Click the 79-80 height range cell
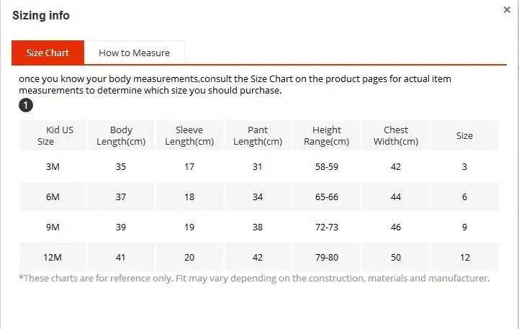The image size is (519, 329). [327, 257]
